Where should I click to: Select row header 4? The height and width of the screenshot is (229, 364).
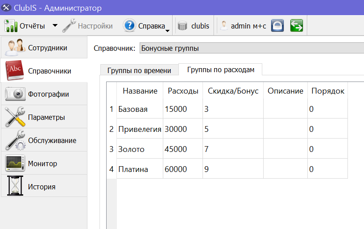112,169
